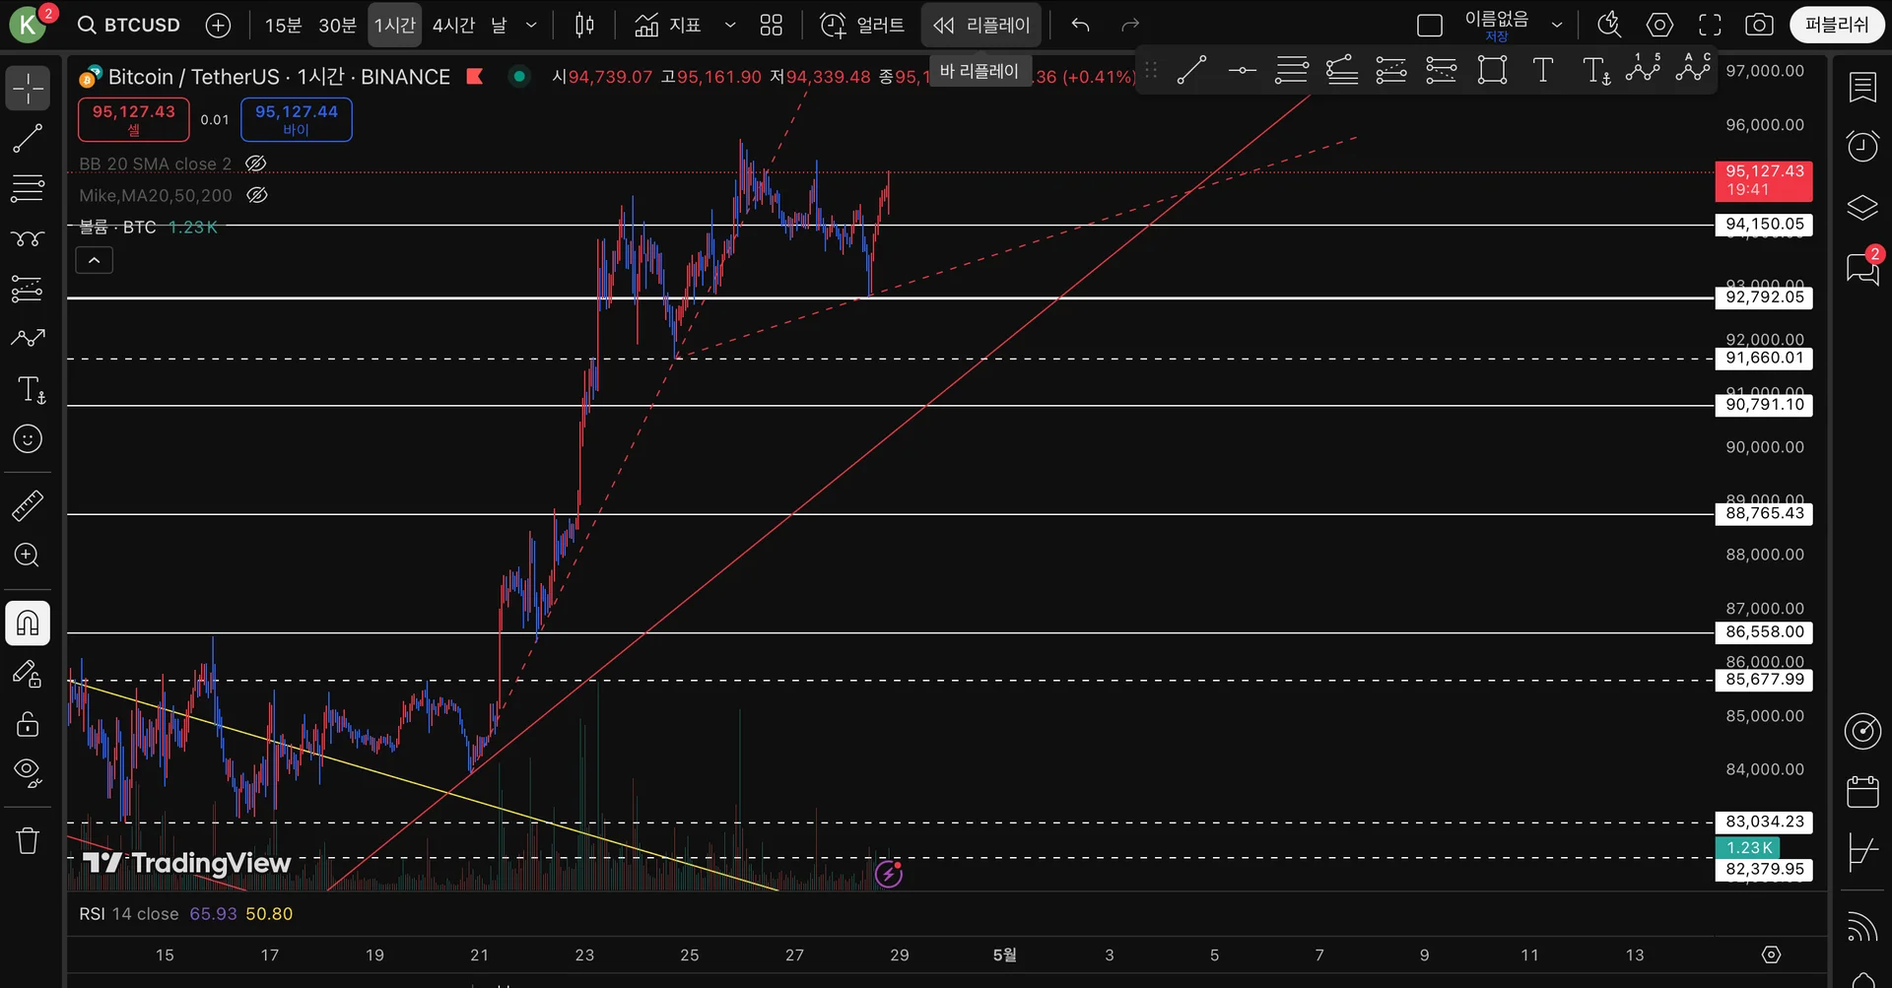Open the layout name dropdown arrow
Screen dimensions: 1892x988
click(x=1557, y=25)
